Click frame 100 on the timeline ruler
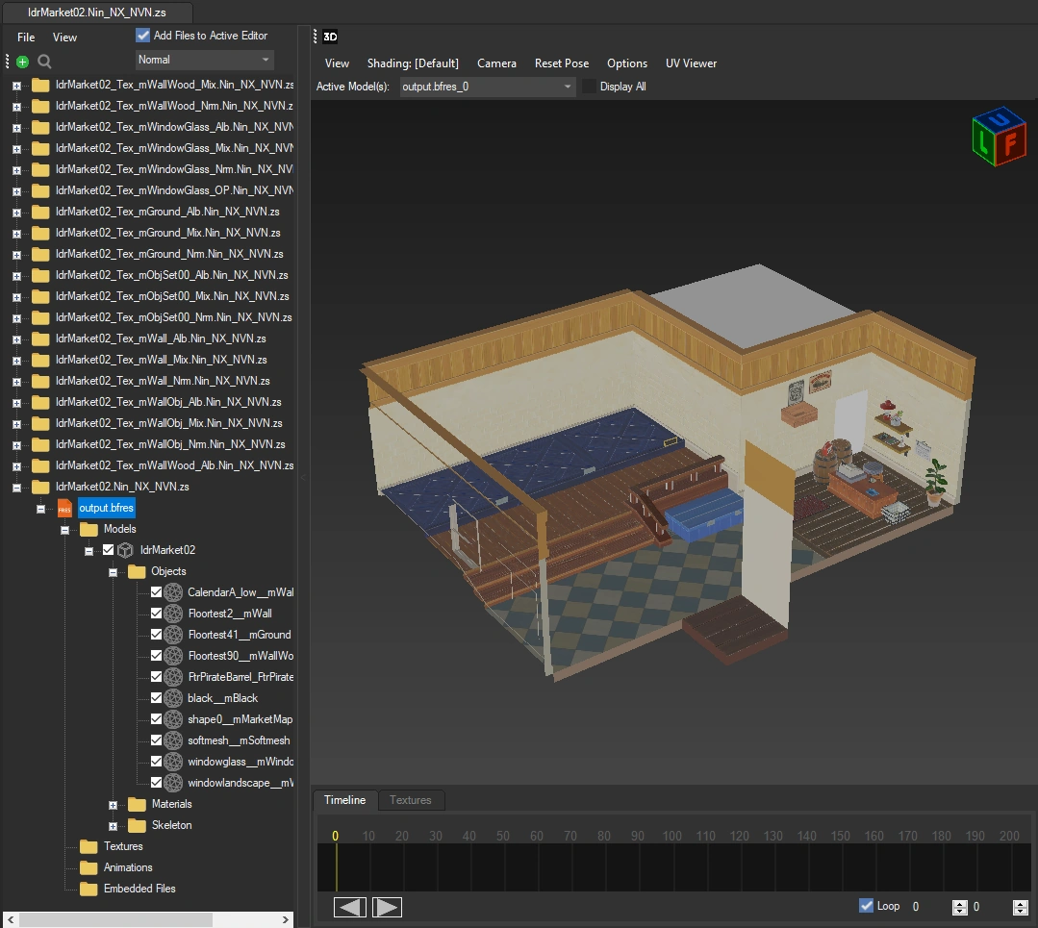 point(671,836)
